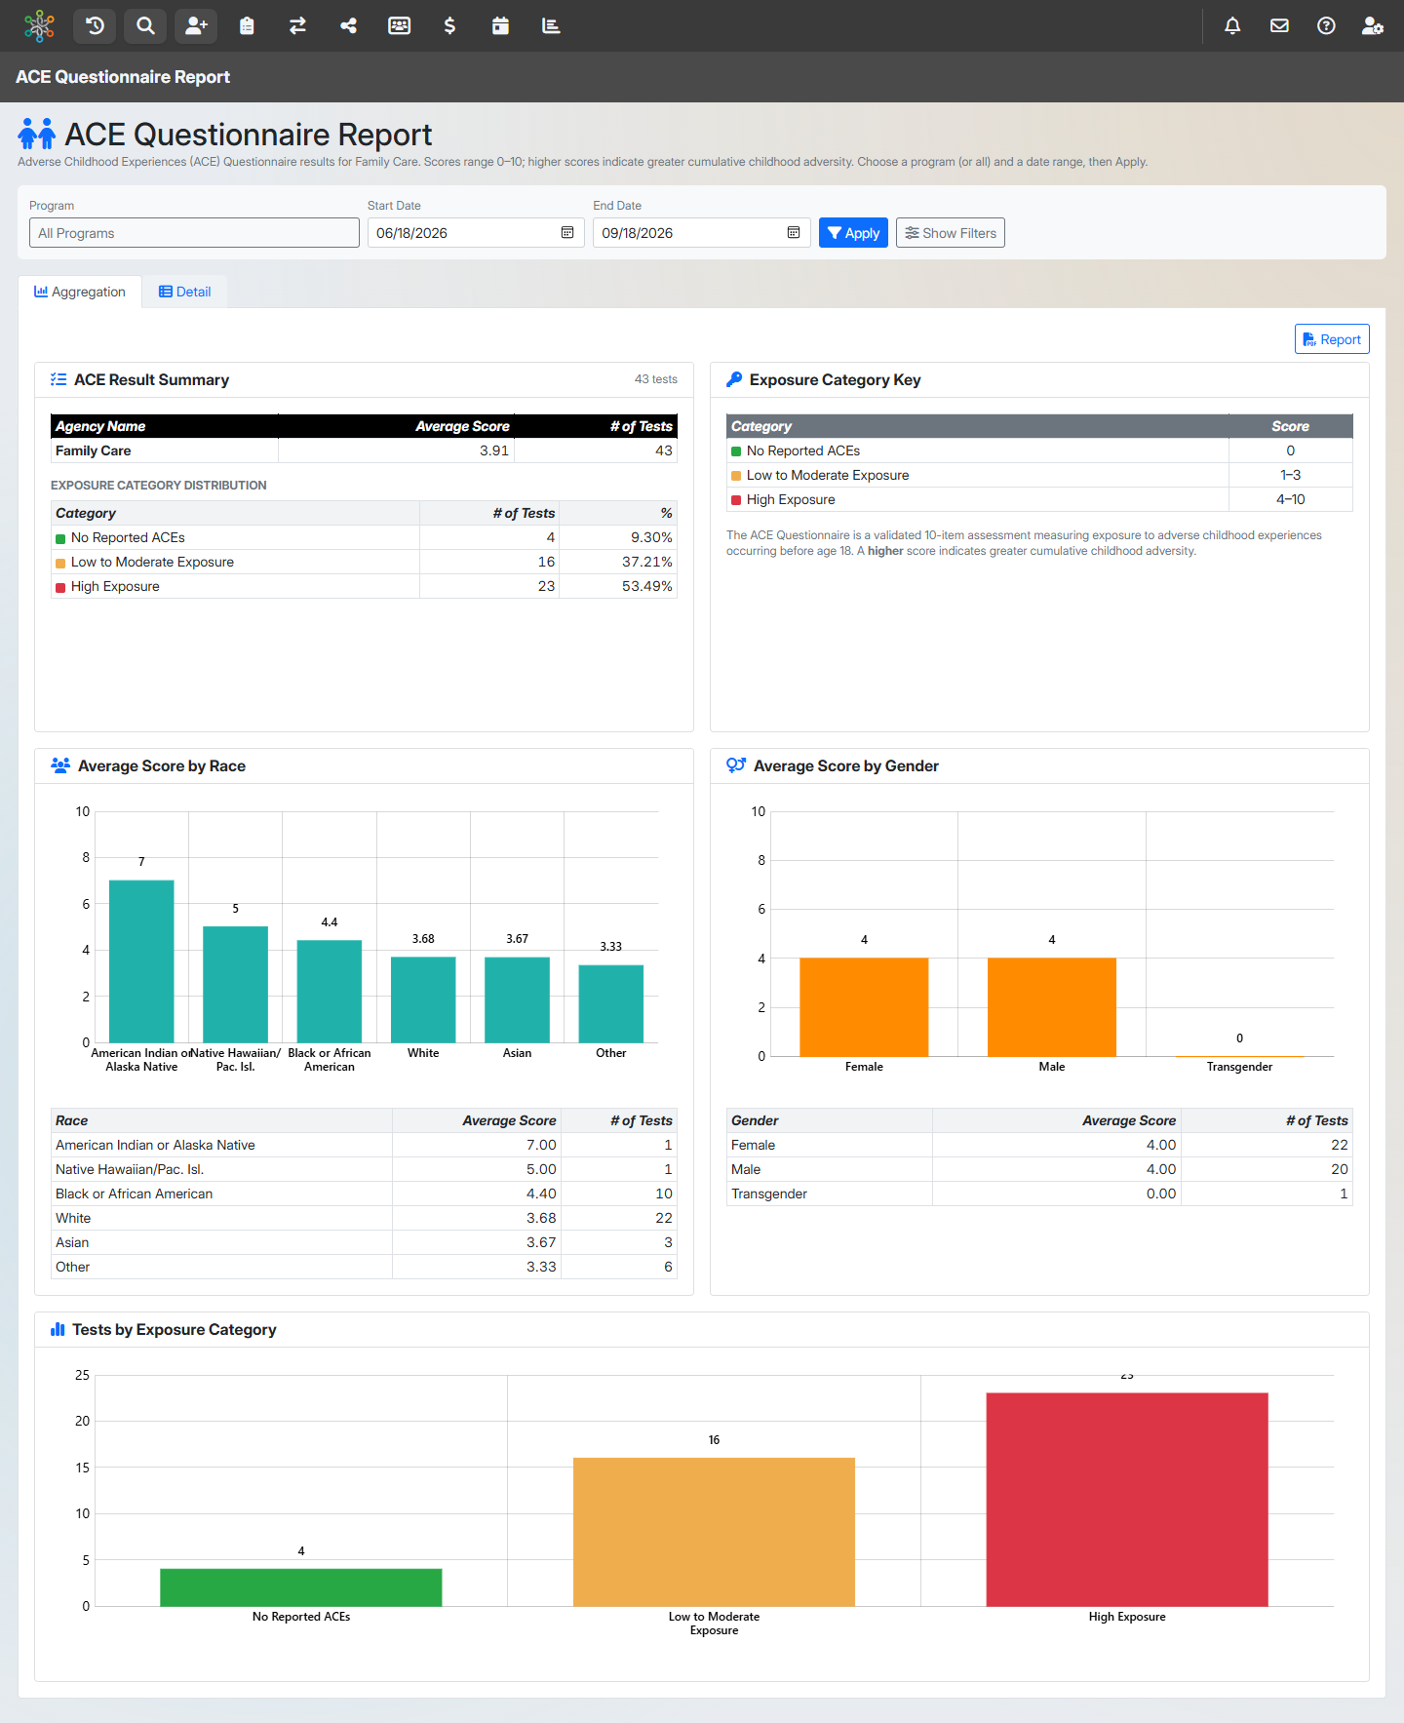The image size is (1404, 1723).
Task: Switch to the Detail tab
Action: (x=185, y=292)
